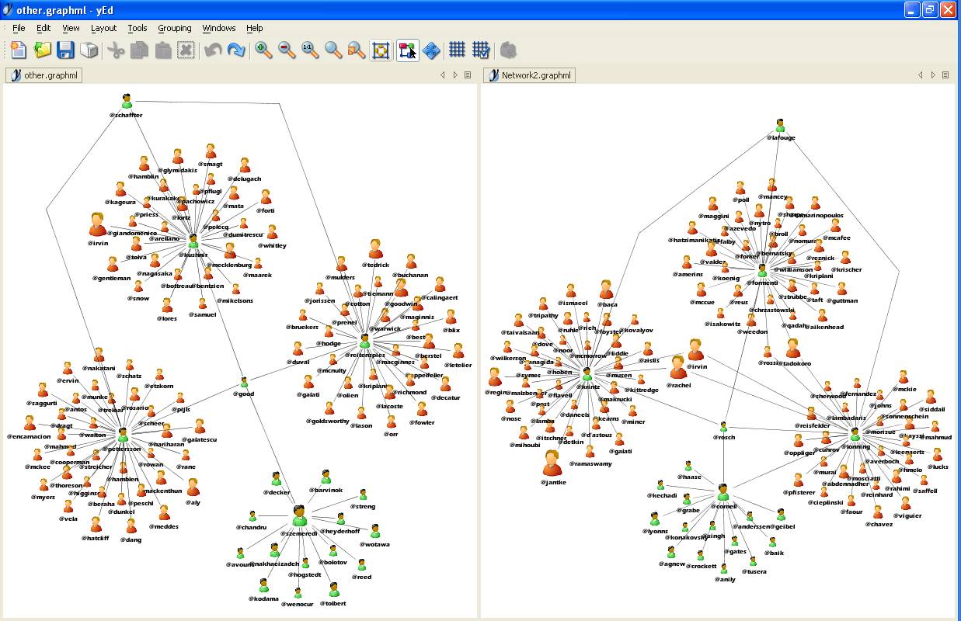Open the Grouping menu
961x621 pixels.
click(x=174, y=28)
